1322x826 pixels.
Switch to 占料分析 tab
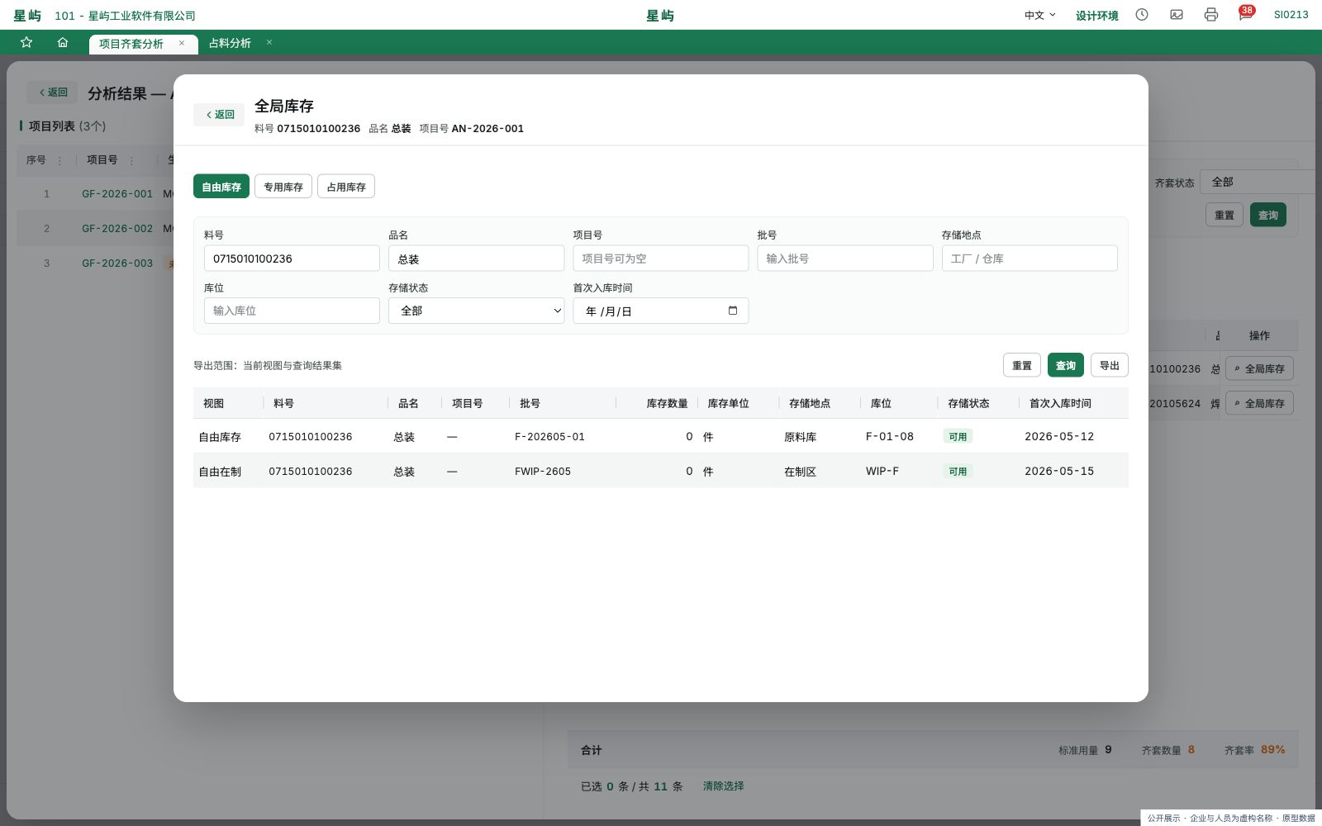tap(230, 43)
